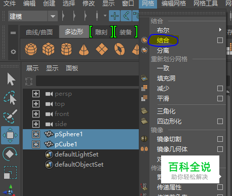The image size is (232, 196).
Task: Activate the Move tool
Action: (x=10, y=135)
